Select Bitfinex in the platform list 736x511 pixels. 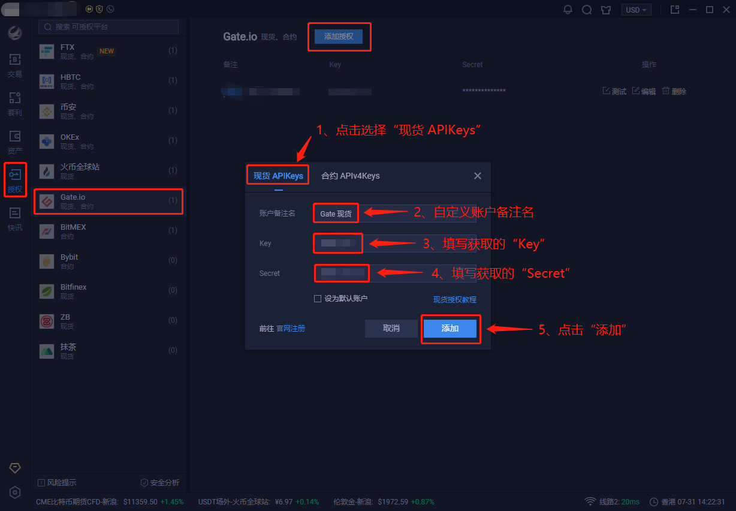(x=108, y=291)
